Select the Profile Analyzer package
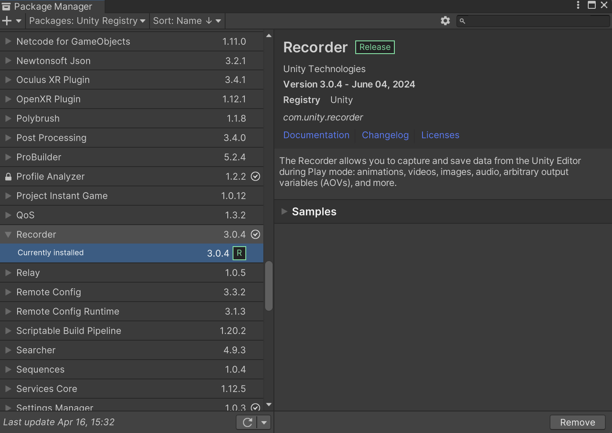Screen dimensions: 612x433 [x=131, y=176]
